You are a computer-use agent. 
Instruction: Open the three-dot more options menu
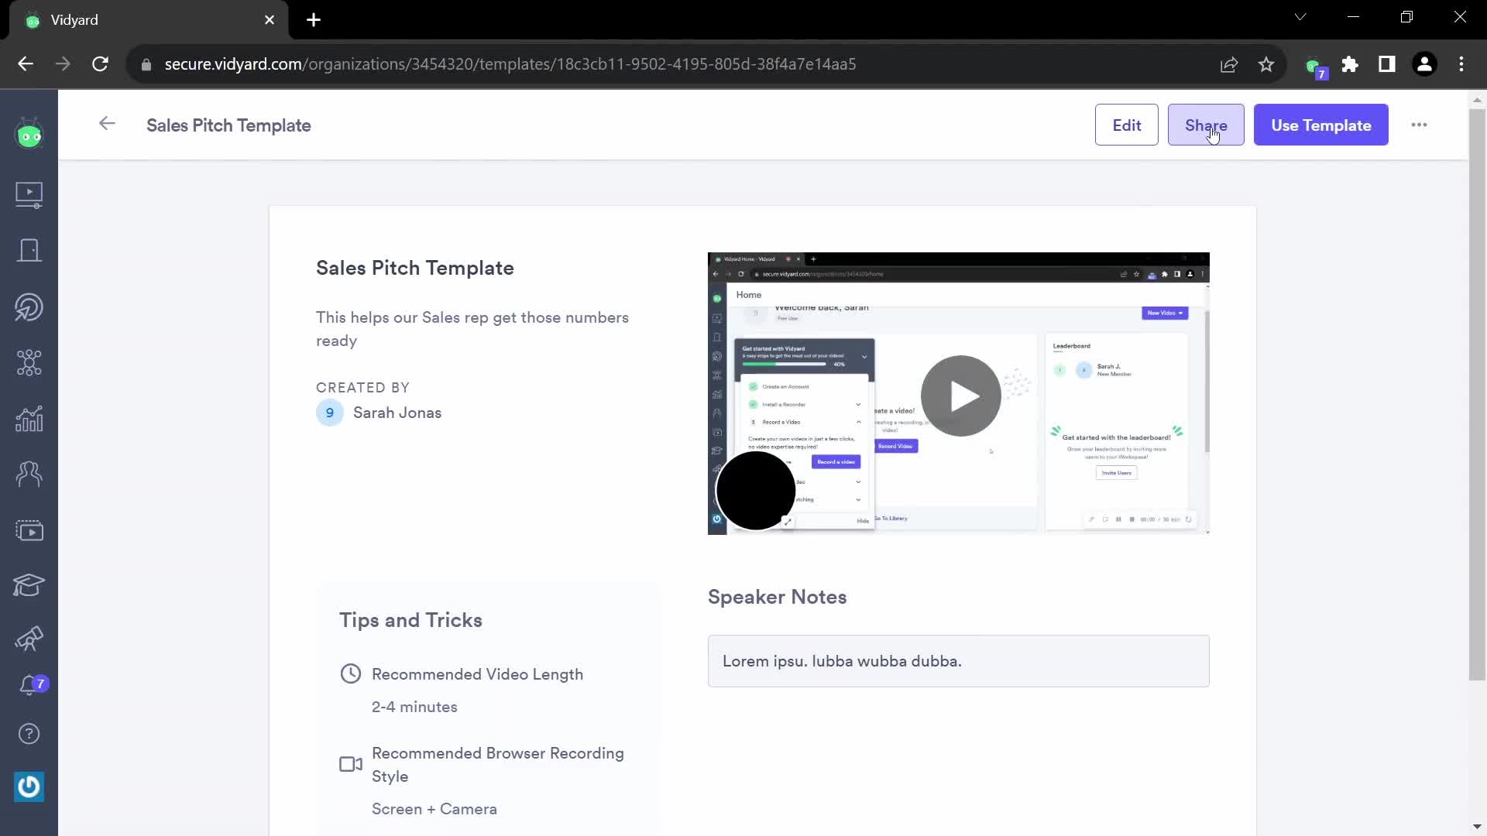point(1419,125)
